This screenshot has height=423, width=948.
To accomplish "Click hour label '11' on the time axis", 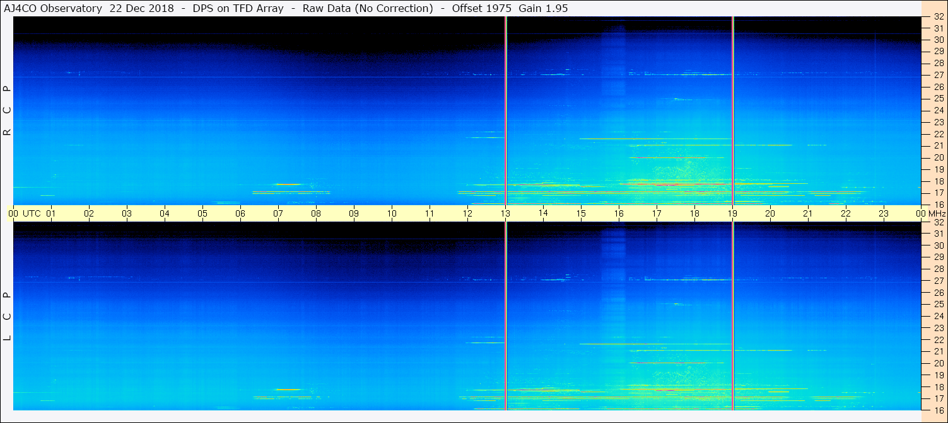I will (x=430, y=213).
